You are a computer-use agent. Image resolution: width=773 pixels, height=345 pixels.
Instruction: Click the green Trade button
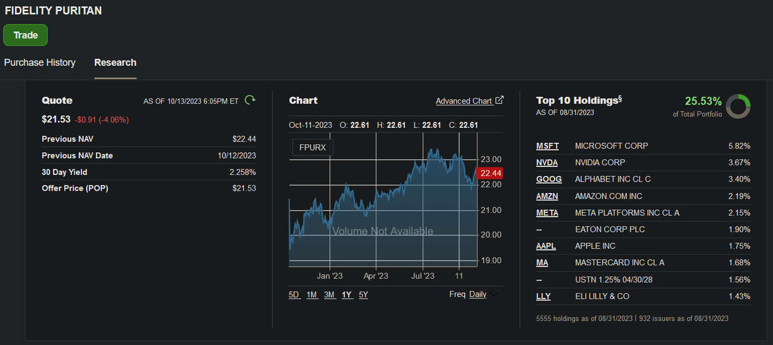point(25,35)
